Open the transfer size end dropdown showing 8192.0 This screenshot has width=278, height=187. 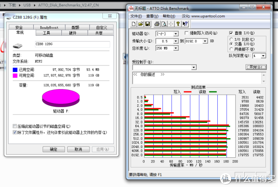point(205,41)
